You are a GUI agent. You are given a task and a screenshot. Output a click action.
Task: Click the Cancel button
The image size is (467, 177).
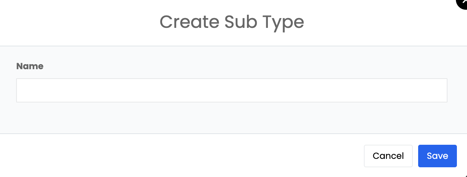[x=388, y=156]
